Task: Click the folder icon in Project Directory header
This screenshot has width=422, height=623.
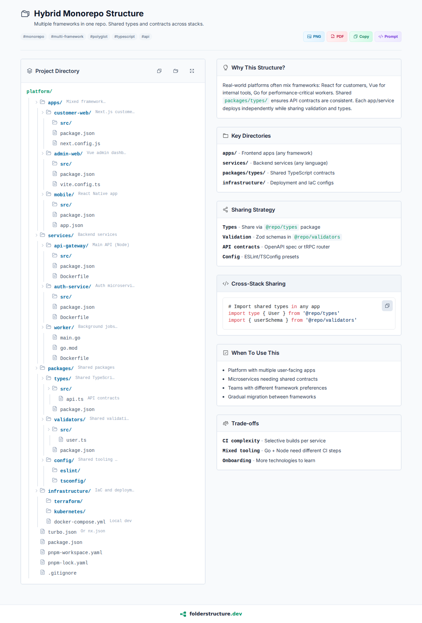Action: [x=176, y=71]
